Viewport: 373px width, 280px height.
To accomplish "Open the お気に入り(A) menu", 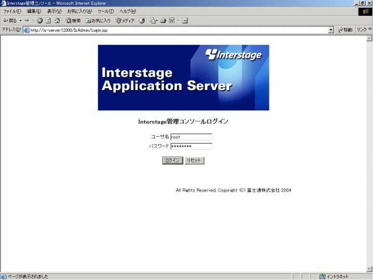I will (x=80, y=11).
